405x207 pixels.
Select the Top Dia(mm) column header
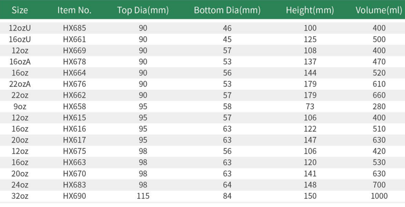[x=143, y=10]
